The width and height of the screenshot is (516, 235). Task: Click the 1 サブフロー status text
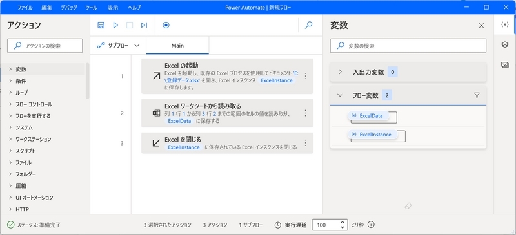251,225
